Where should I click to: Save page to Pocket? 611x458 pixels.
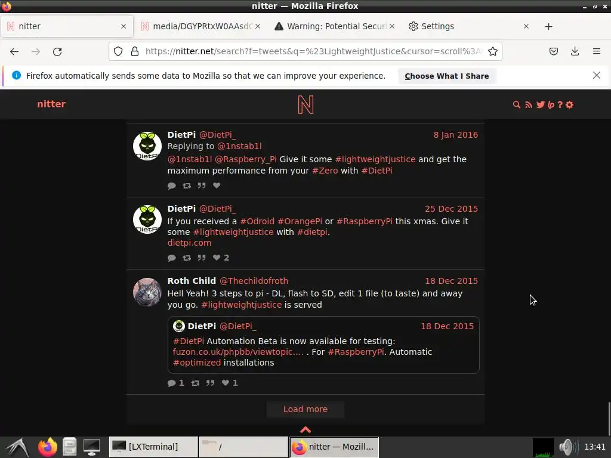(x=553, y=51)
